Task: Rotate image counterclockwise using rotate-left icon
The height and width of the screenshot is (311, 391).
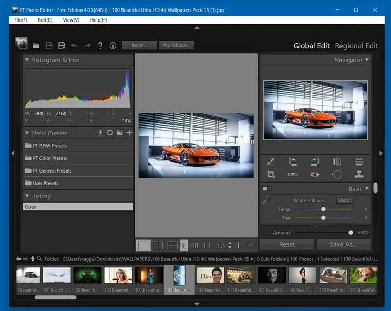Action: [x=293, y=162]
